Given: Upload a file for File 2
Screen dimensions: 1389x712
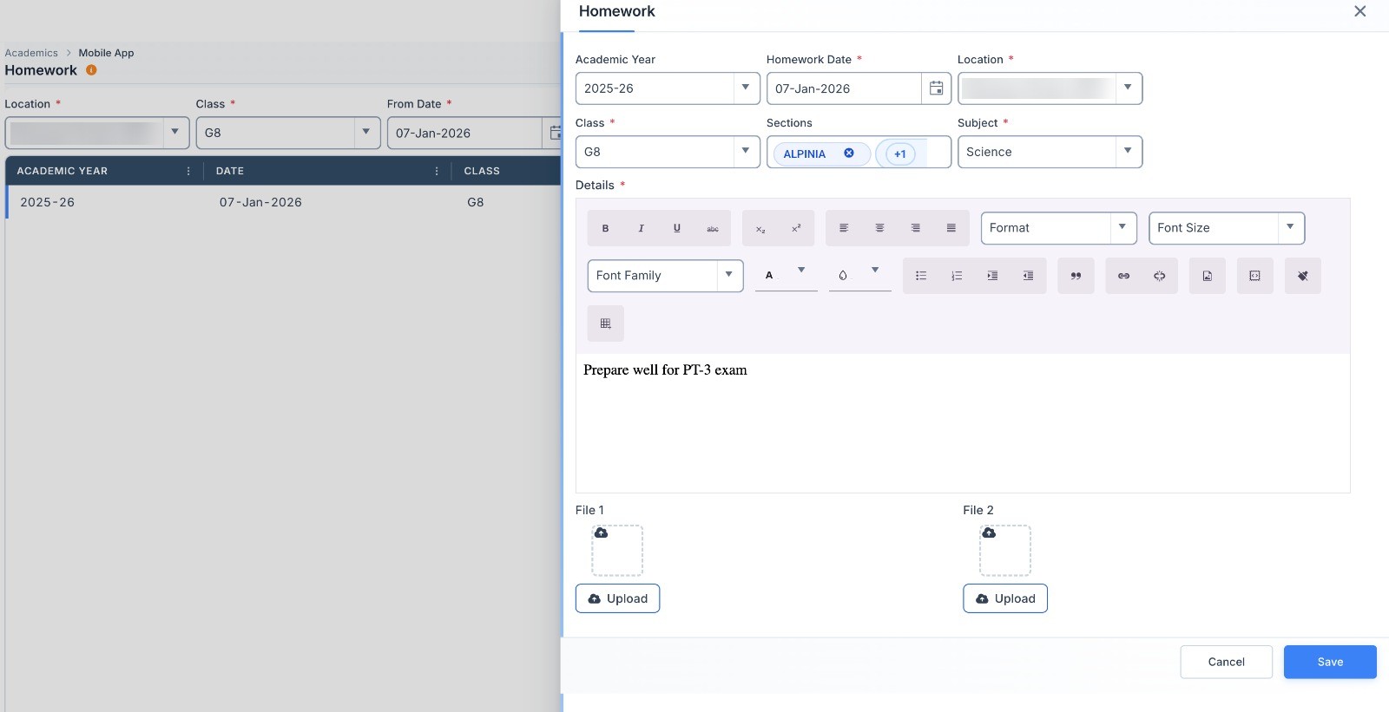Looking at the screenshot, I should click(1005, 598).
